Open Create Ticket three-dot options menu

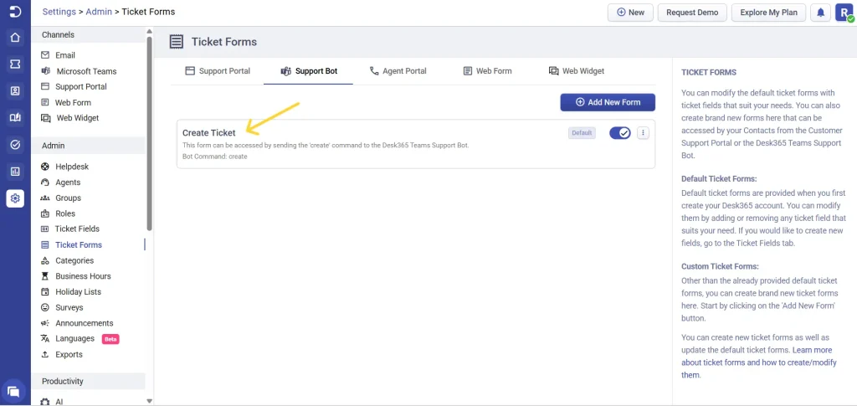coord(643,133)
